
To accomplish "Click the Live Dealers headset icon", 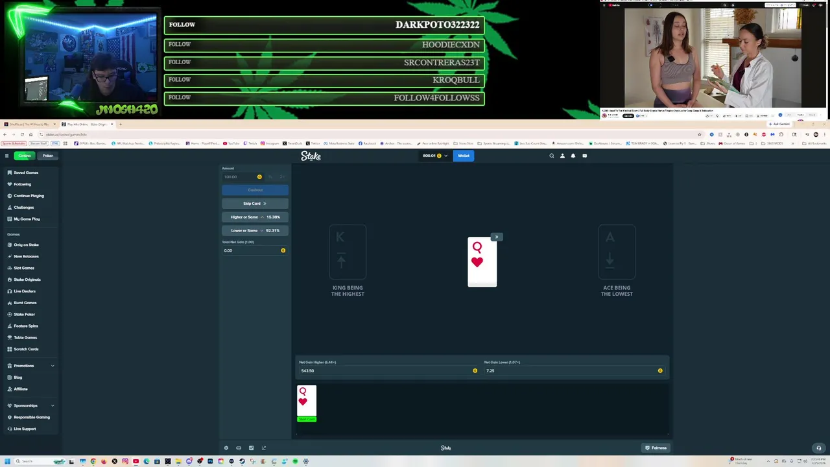I will (9, 291).
